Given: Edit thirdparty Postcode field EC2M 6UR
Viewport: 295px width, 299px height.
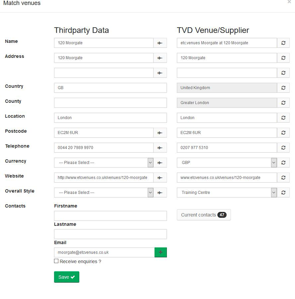Looking at the screenshot, I should (104, 133).
